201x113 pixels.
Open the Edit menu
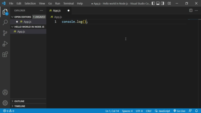[x=19, y=3]
